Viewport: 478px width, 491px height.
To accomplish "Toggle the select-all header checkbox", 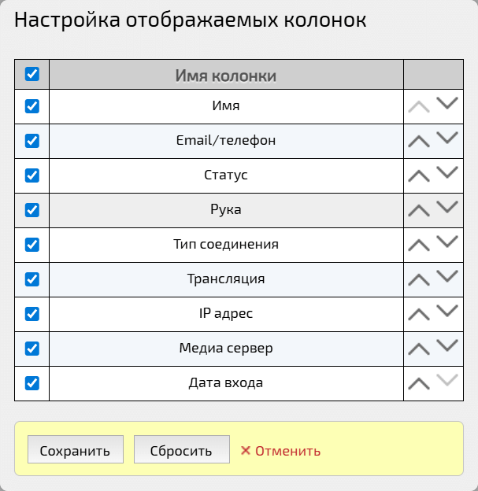I will click(x=32, y=74).
